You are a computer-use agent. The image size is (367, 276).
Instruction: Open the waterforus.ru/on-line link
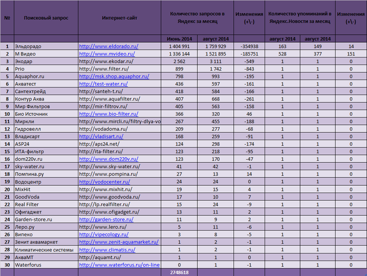119,265
